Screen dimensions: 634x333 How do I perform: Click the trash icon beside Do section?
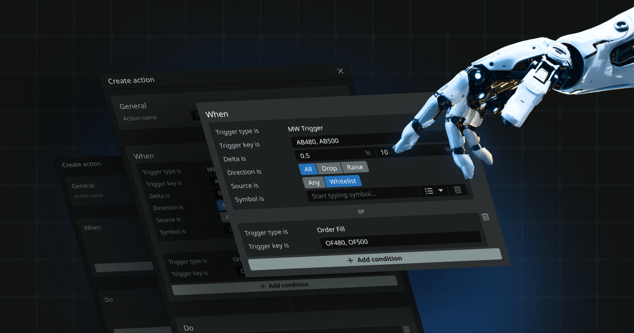406,329
